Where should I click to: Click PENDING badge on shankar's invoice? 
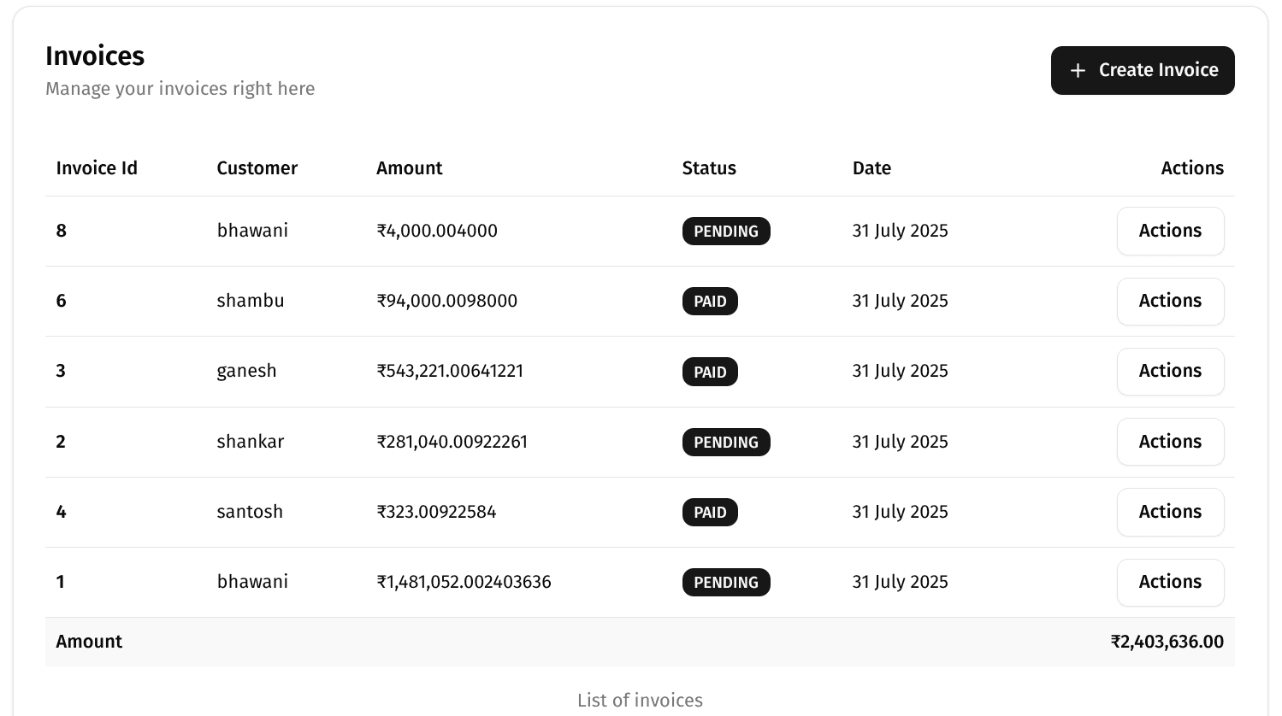(x=725, y=443)
